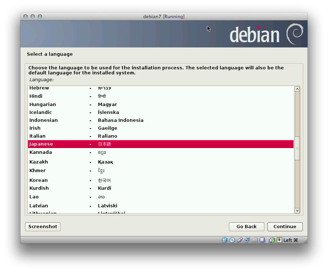Select Latvian - Latviski
This screenshot has height=272, width=328.
tap(161, 206)
